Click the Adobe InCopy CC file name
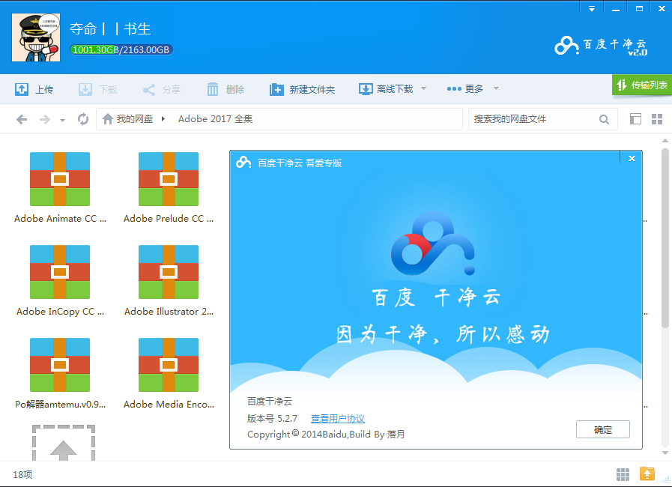This screenshot has height=487, width=672. tap(60, 312)
